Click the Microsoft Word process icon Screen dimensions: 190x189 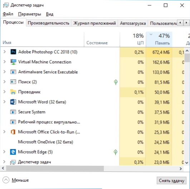click(13, 102)
